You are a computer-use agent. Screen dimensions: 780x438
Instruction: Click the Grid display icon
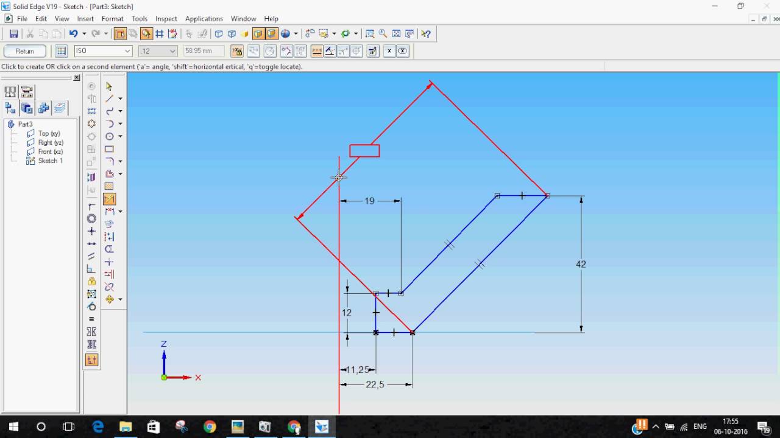[x=160, y=34]
